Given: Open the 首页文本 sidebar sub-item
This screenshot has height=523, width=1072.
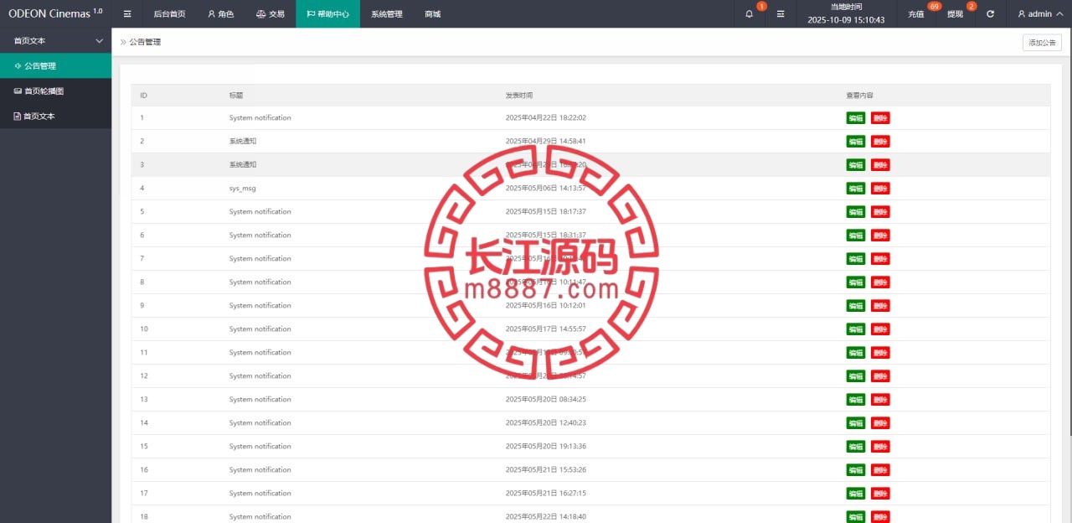Looking at the screenshot, I should pos(55,117).
